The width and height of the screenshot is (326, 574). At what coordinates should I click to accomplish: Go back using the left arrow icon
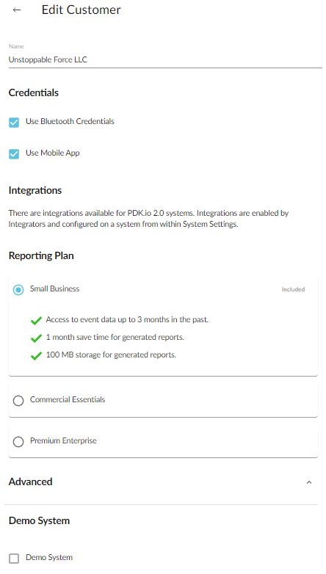coord(17,10)
